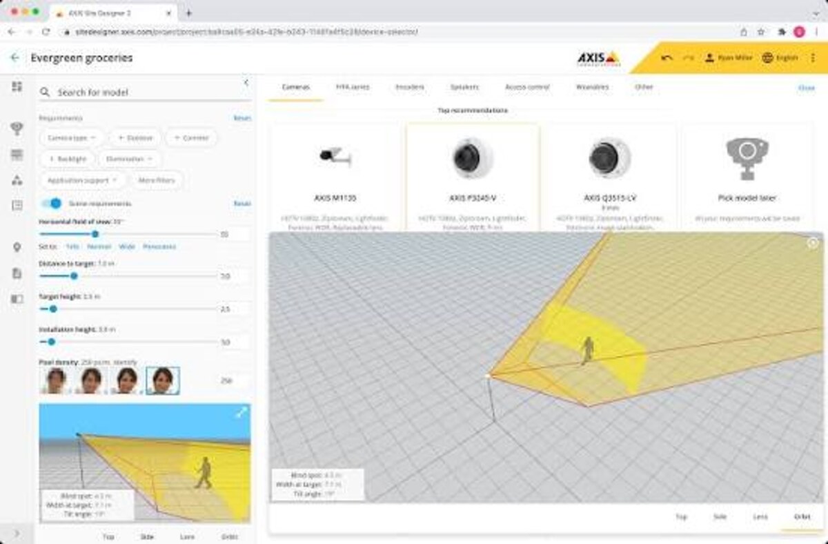
Task: Select the lowest pixel density face thumbnail
Action: tap(55, 380)
